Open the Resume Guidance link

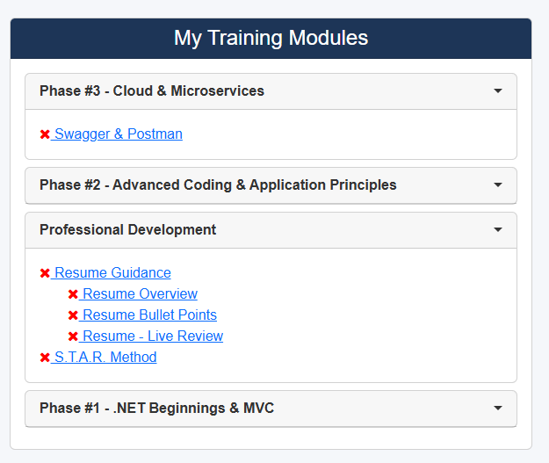pyautogui.click(x=112, y=273)
